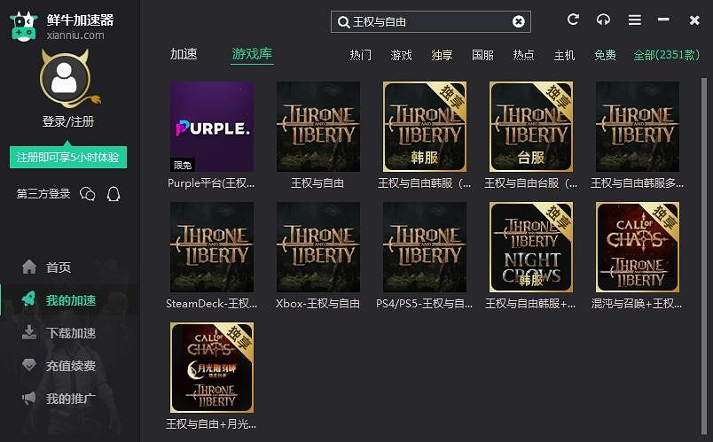This screenshot has width=713, height=442.
Task: Select the 热门 category filter
Action: pos(361,55)
